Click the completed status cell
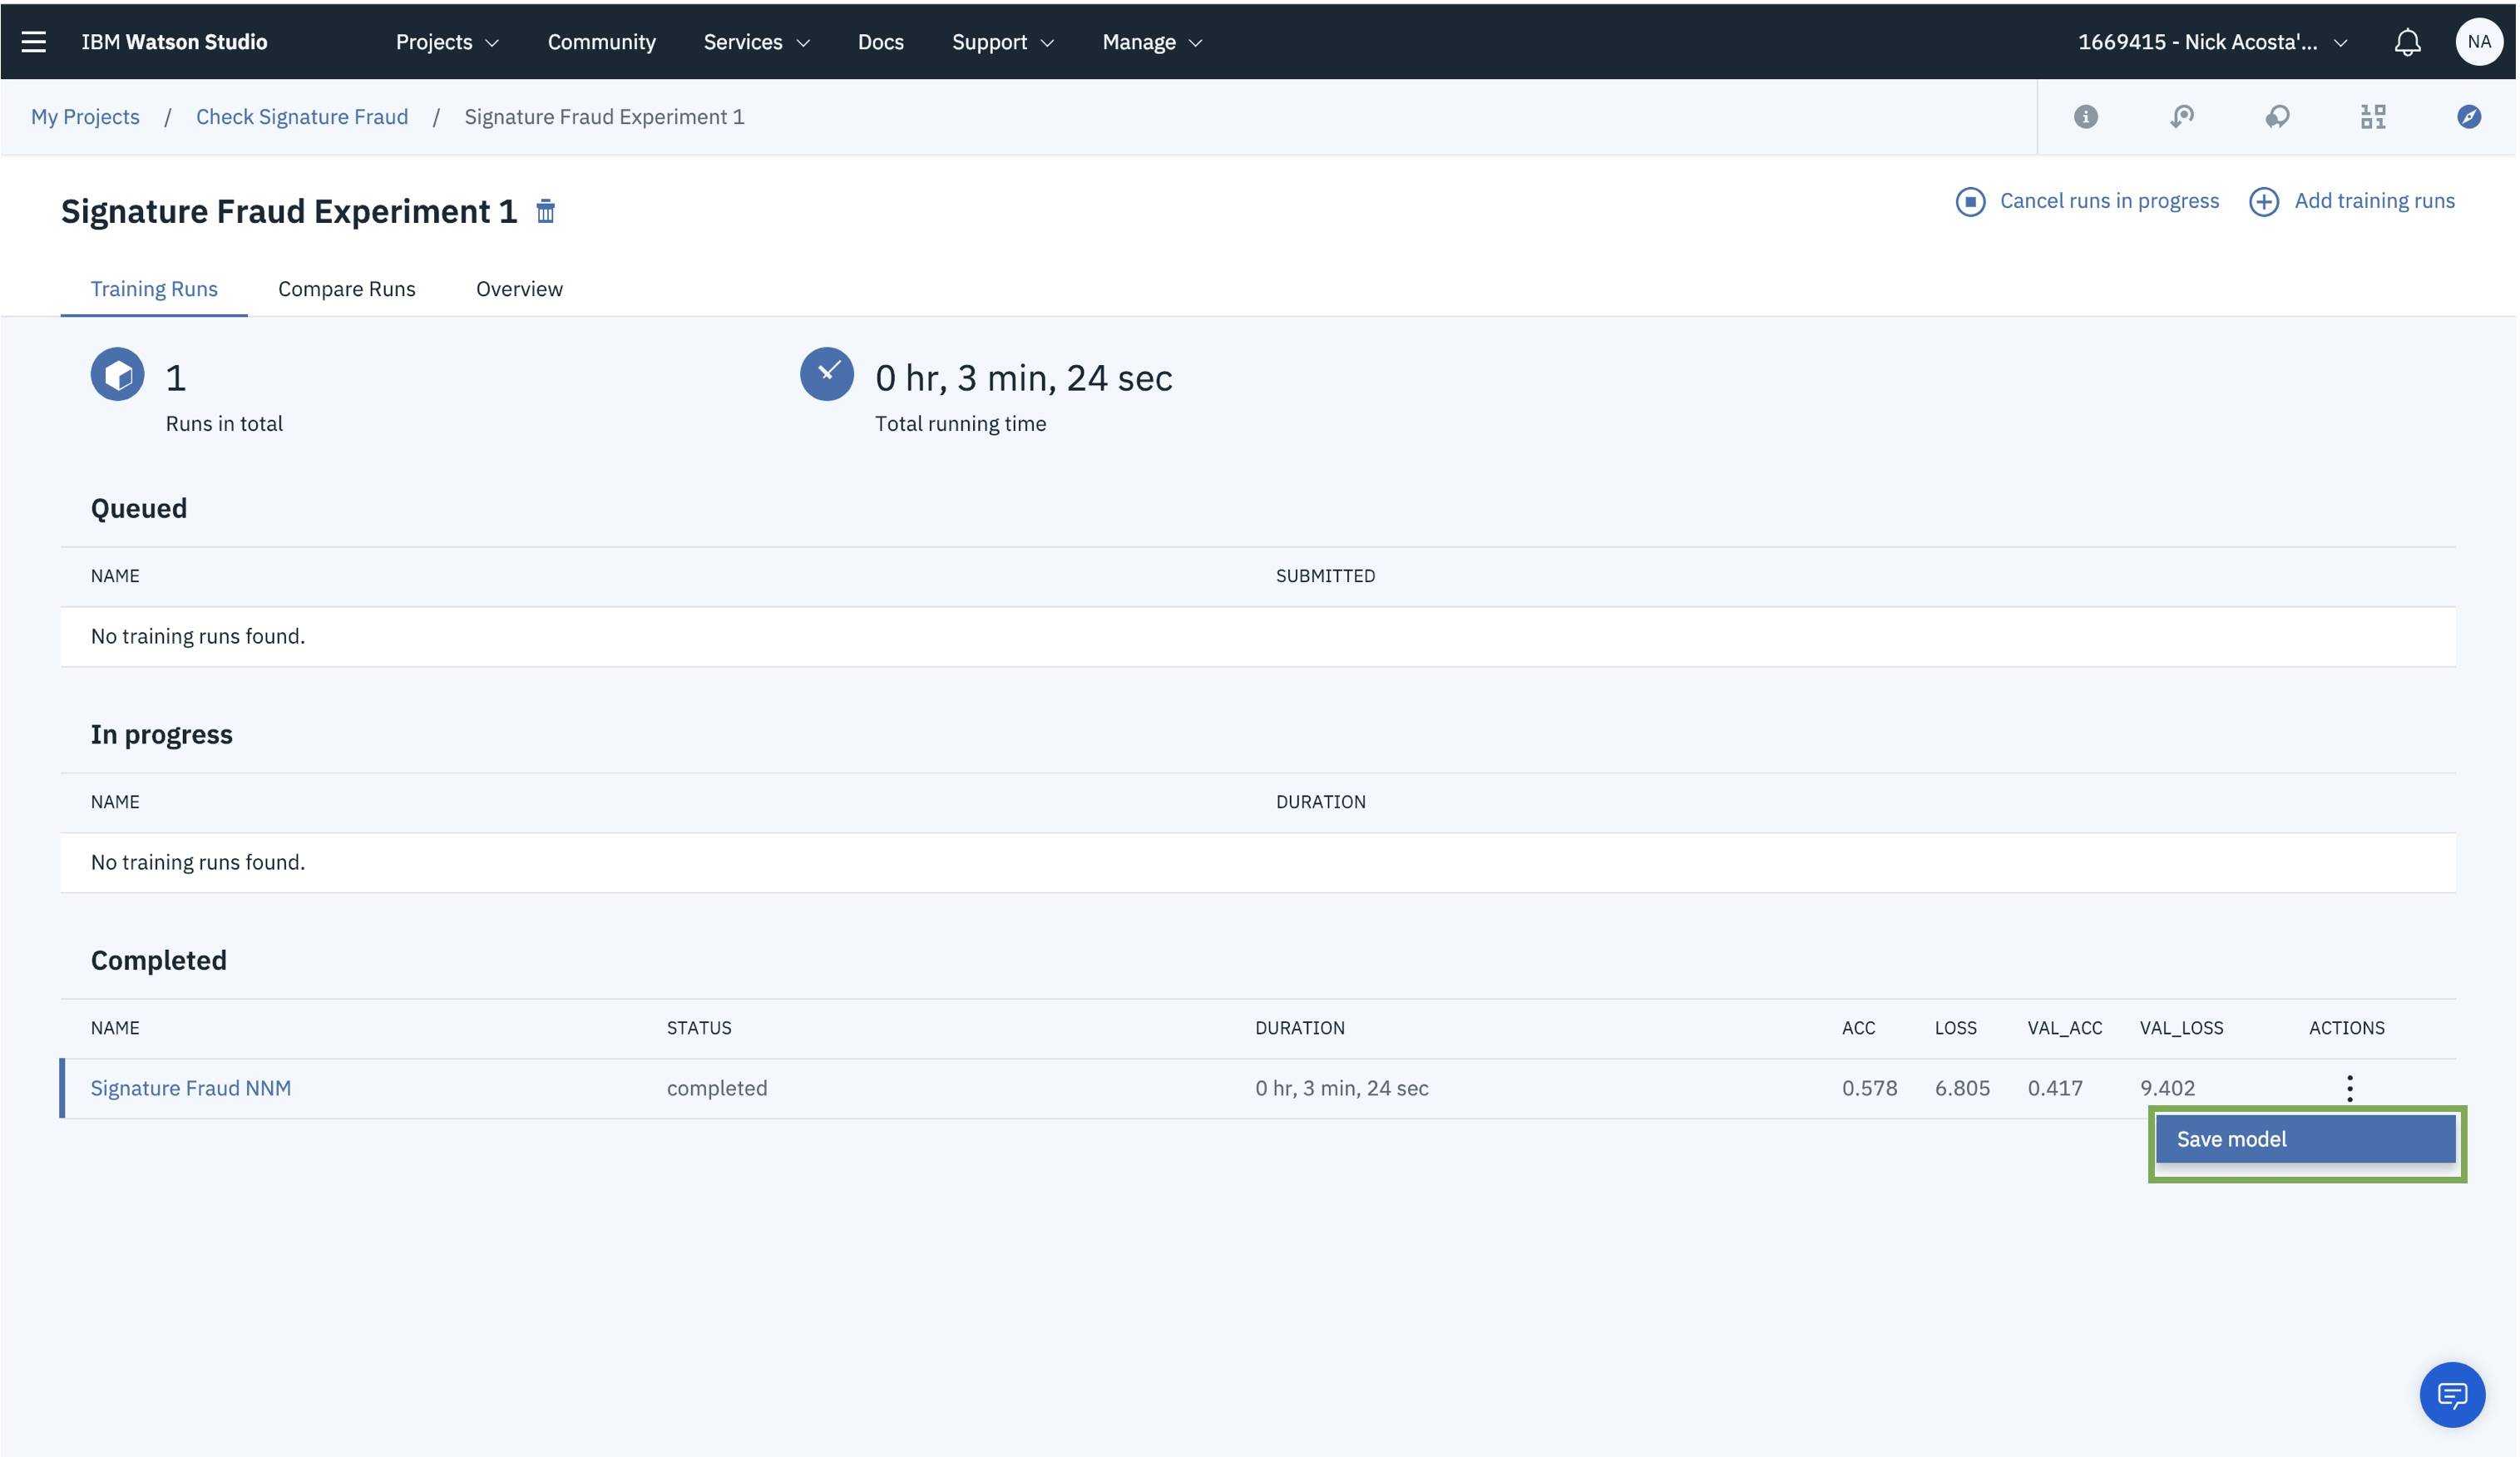Image resolution: width=2520 pixels, height=1457 pixels. 717,1088
